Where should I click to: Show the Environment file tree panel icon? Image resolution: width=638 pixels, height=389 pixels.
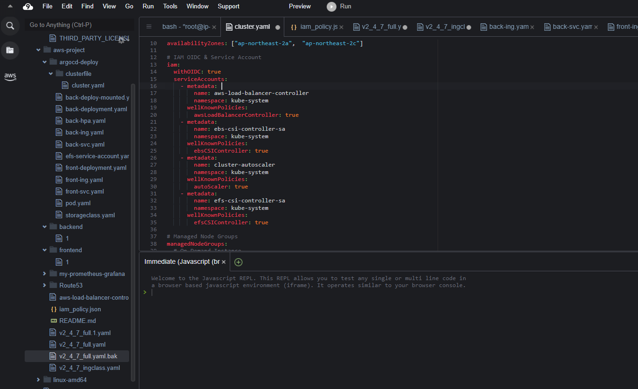[x=10, y=50]
